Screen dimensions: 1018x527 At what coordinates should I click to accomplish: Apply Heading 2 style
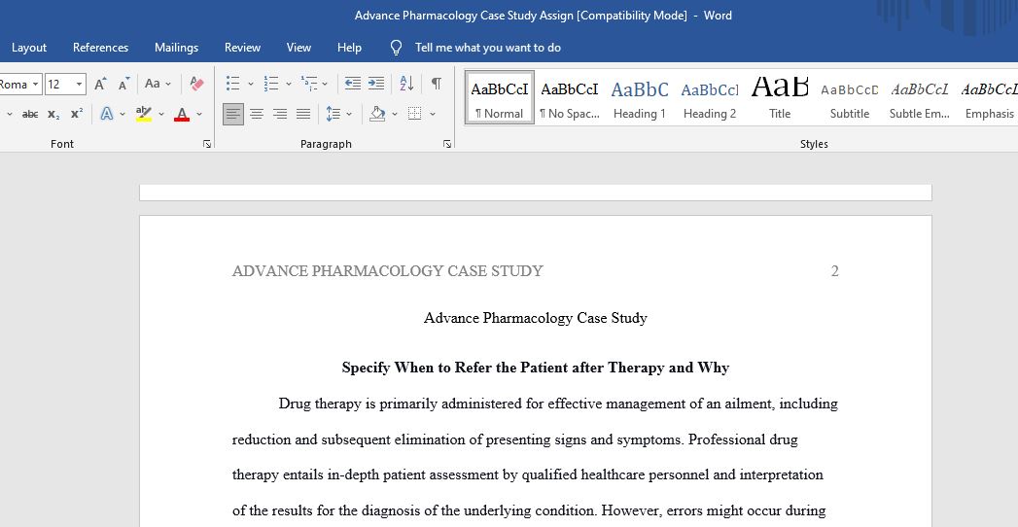710,98
